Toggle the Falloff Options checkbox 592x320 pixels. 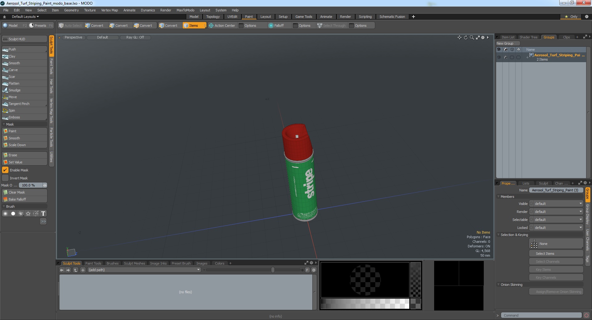point(295,26)
